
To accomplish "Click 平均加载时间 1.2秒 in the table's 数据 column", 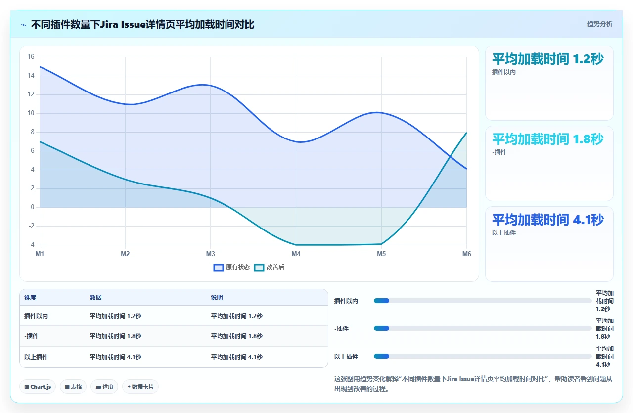I will click(115, 316).
